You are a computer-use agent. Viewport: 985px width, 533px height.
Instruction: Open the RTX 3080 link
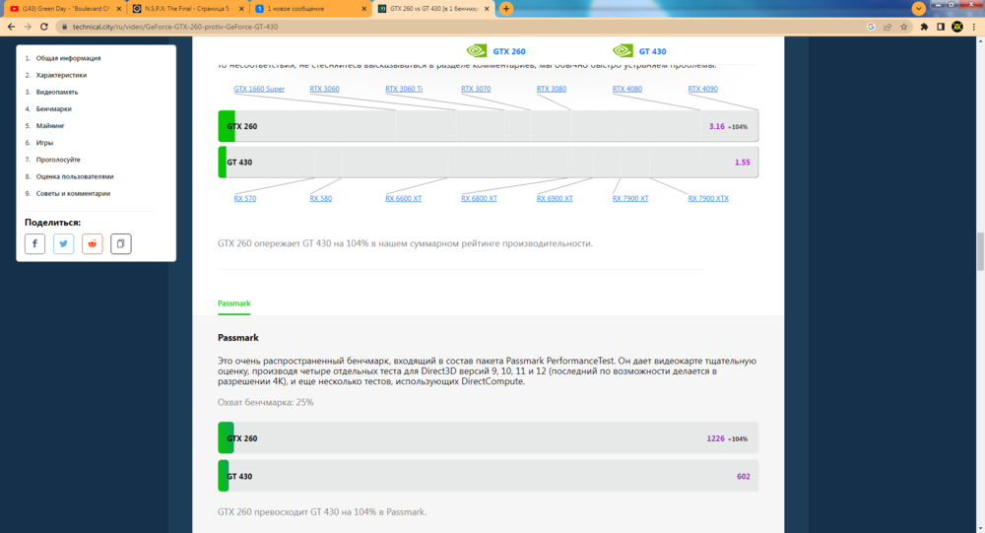(x=552, y=89)
